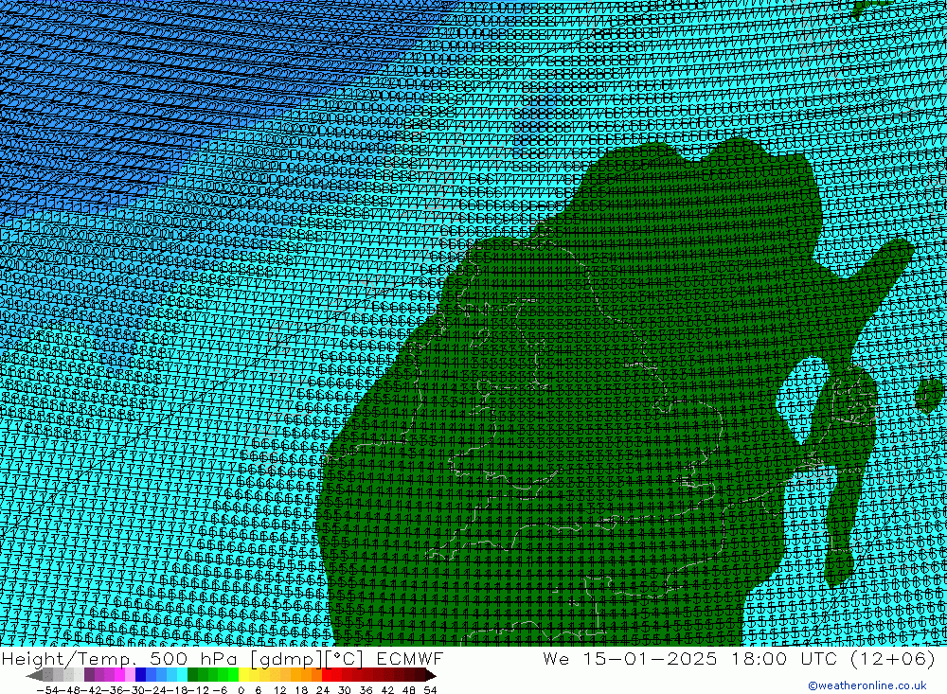Select the yellow swatch above the 0 label
This screenshot has height=694, width=947.
point(243,675)
